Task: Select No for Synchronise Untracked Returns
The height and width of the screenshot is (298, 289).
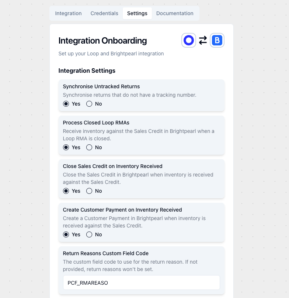Action: pyautogui.click(x=89, y=104)
